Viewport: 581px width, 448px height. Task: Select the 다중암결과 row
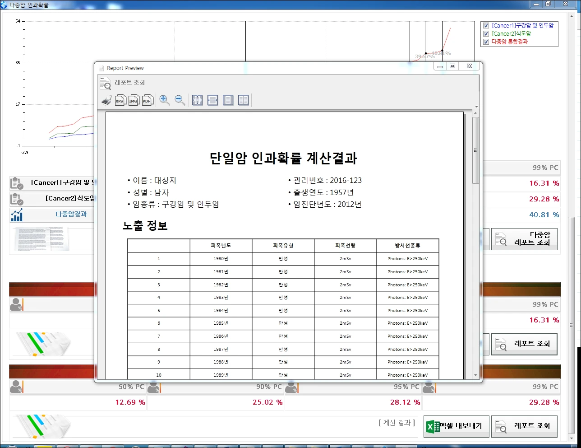(53, 215)
